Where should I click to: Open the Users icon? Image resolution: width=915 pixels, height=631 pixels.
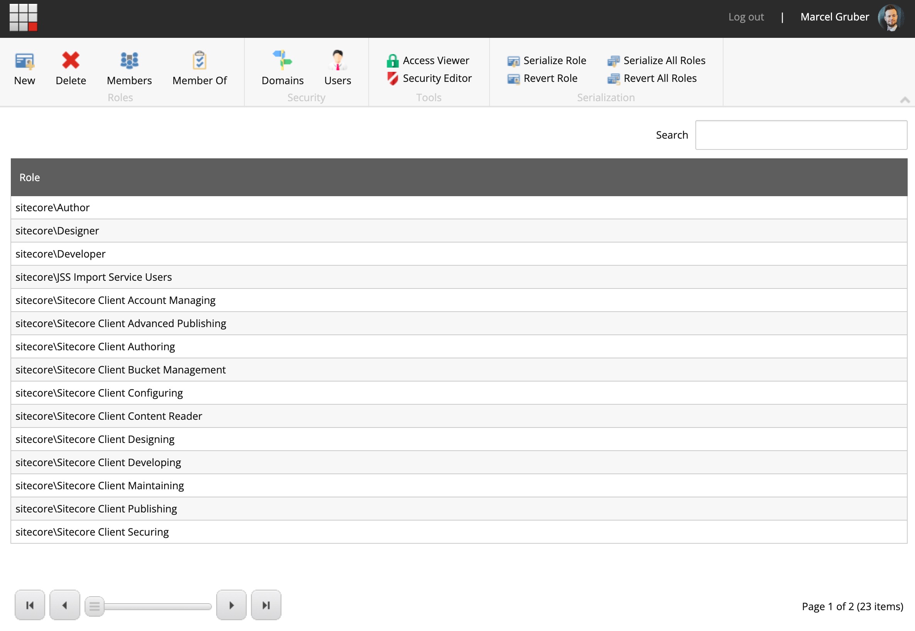click(x=337, y=60)
